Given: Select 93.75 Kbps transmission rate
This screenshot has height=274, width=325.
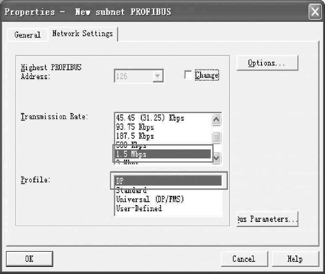Looking at the screenshot, I should (163, 127).
